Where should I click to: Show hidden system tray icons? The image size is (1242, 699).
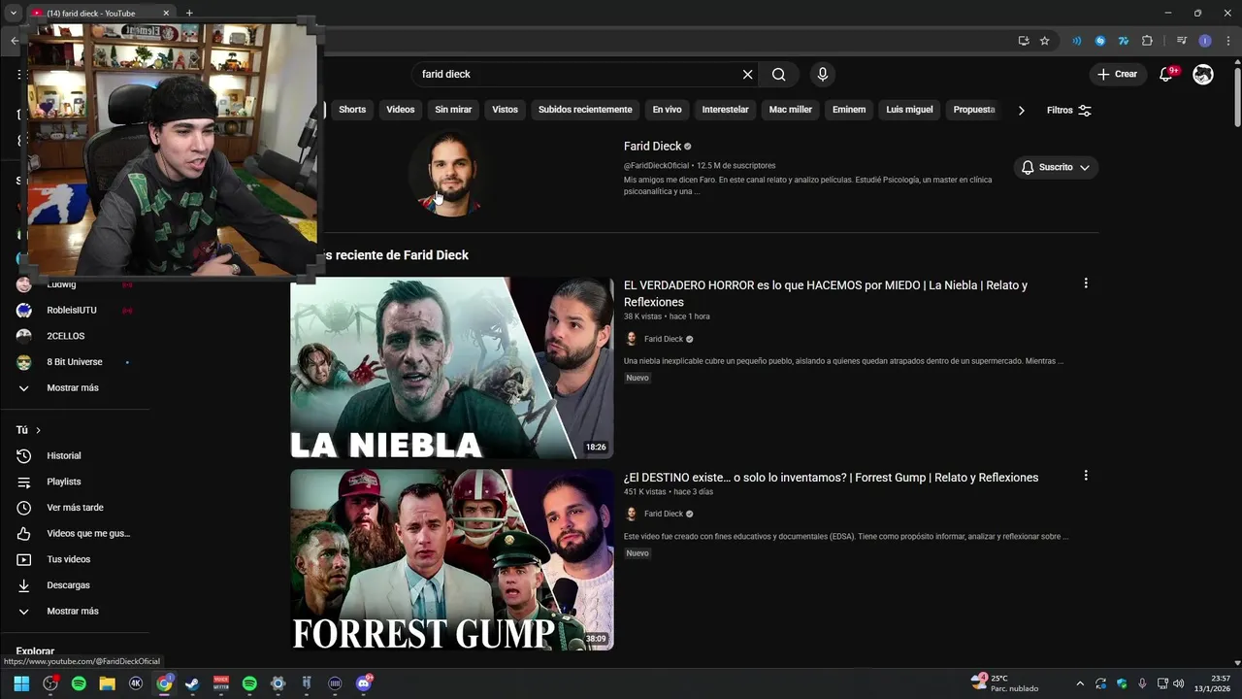pyautogui.click(x=1080, y=683)
